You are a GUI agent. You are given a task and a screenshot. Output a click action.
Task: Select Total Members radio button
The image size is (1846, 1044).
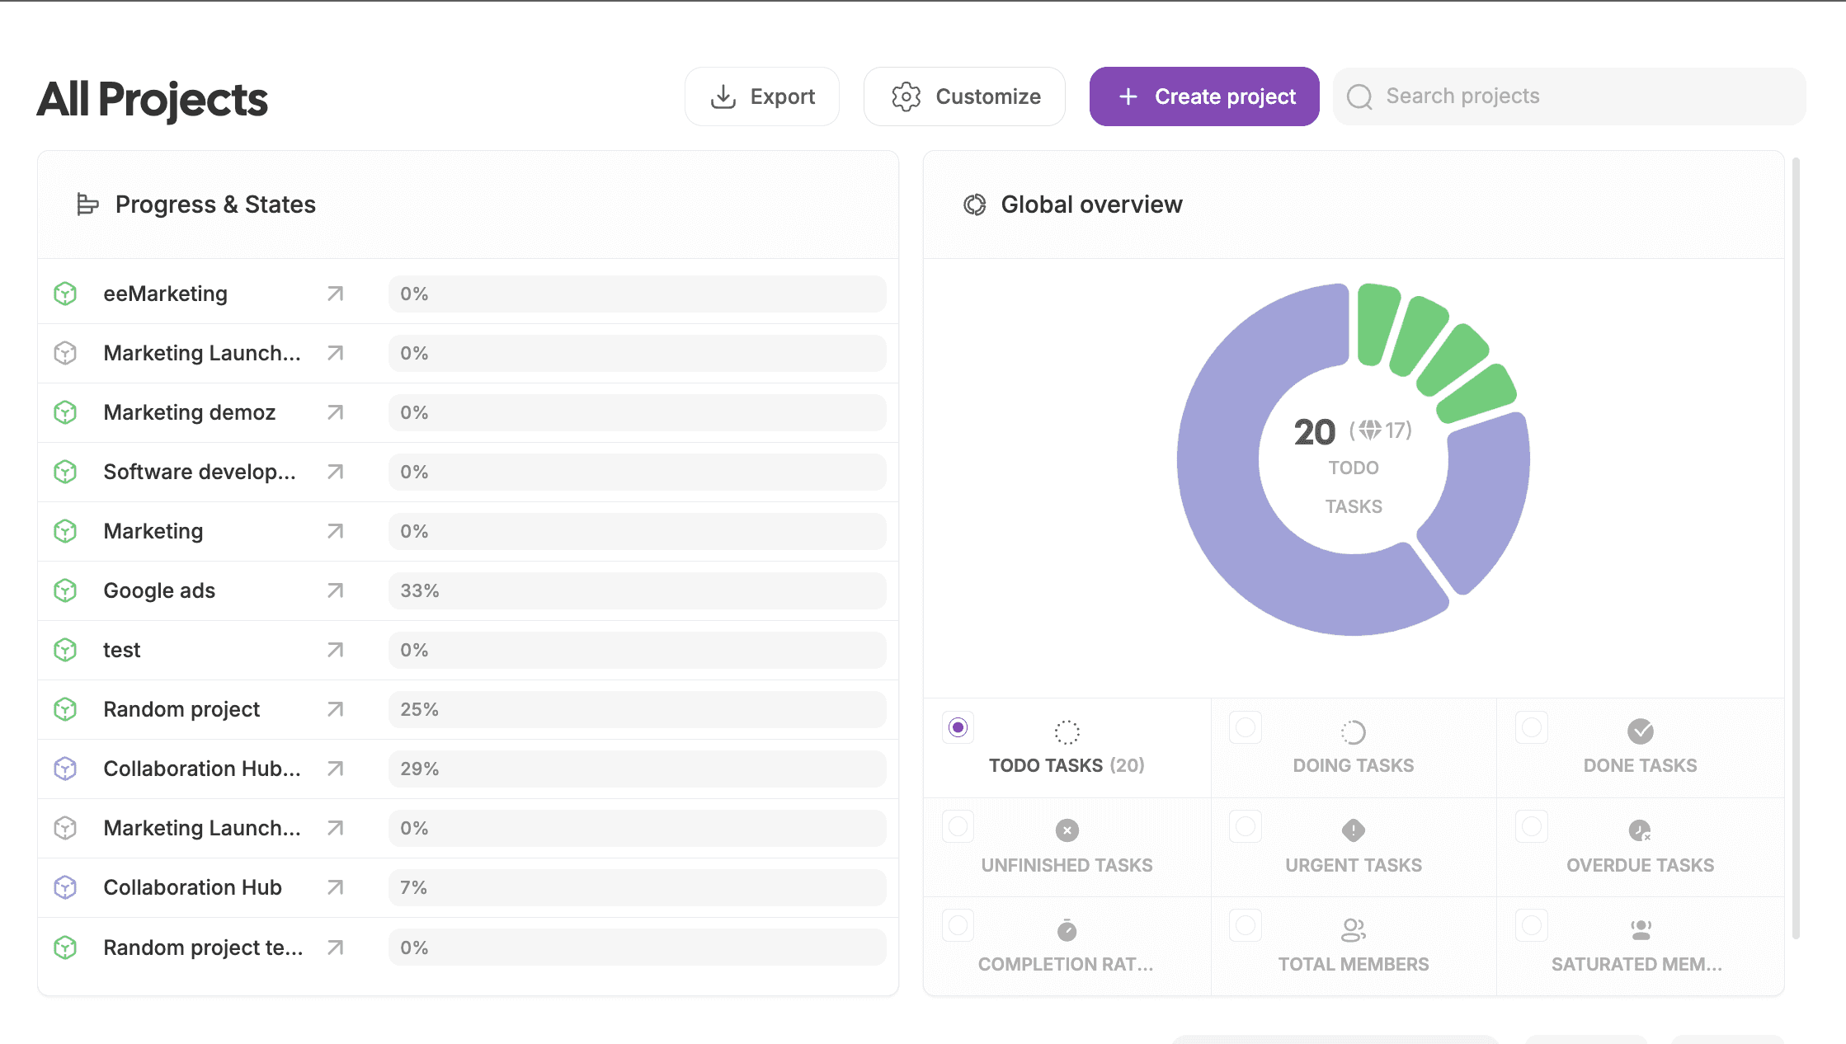[x=1246, y=926]
